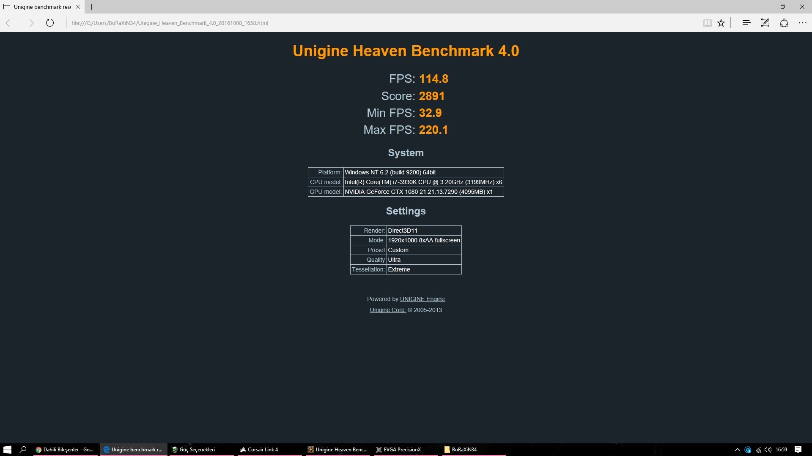The image size is (812, 456).
Task: Click the Custom preset cell
Action: [x=424, y=250]
